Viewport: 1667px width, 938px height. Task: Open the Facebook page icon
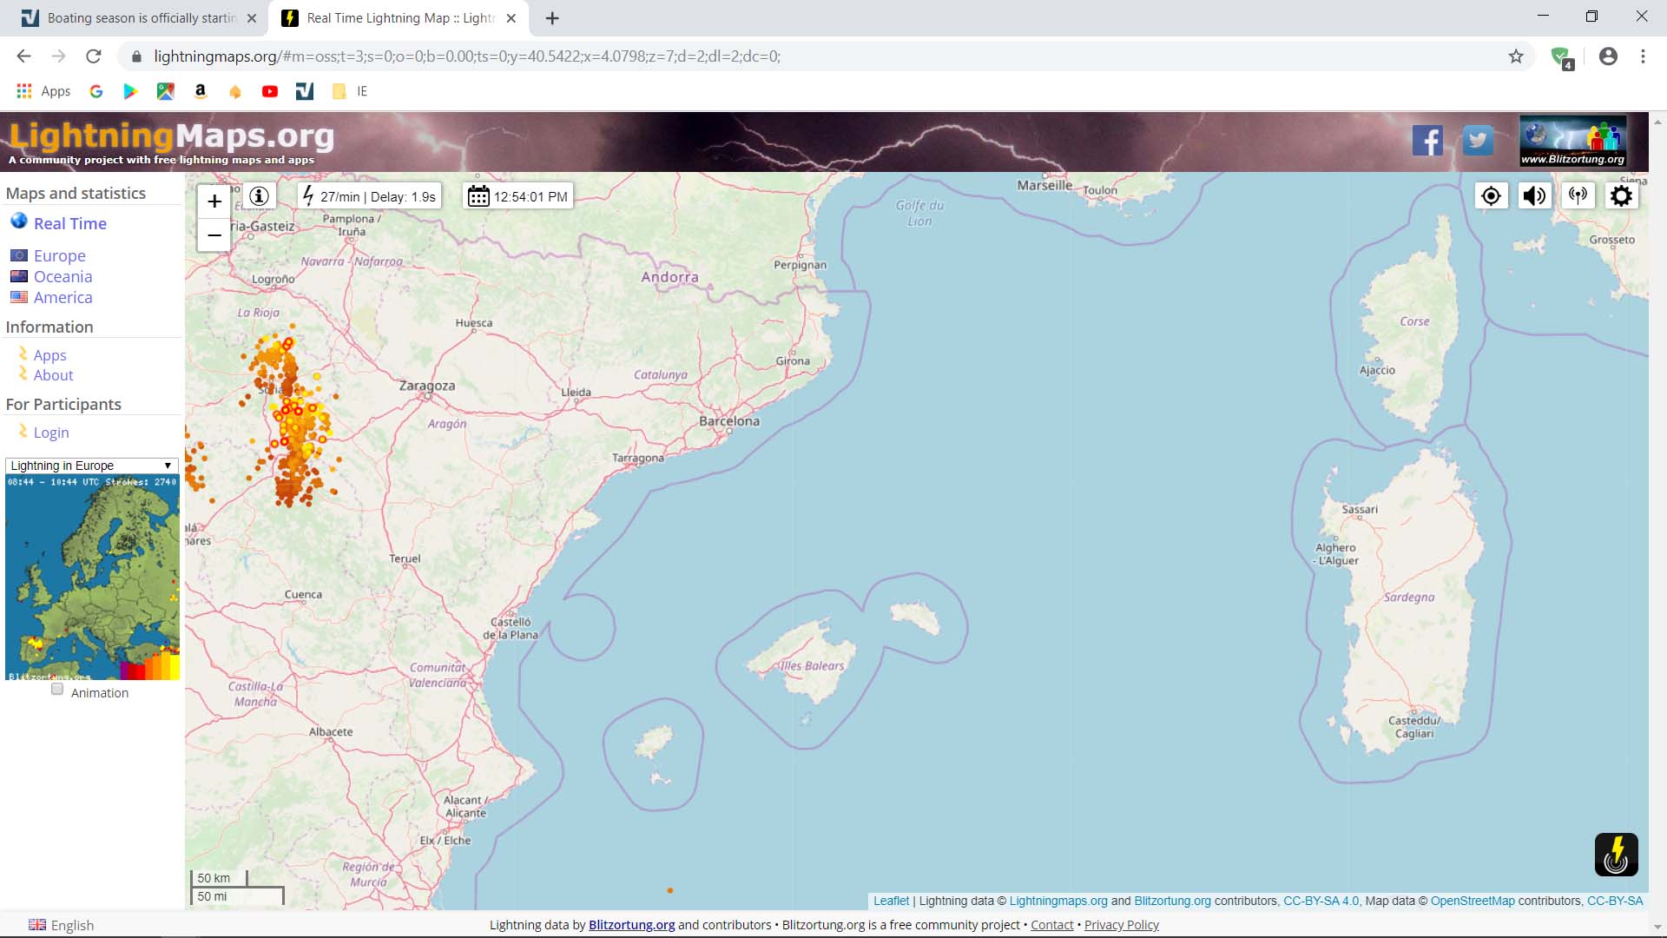pyautogui.click(x=1427, y=140)
